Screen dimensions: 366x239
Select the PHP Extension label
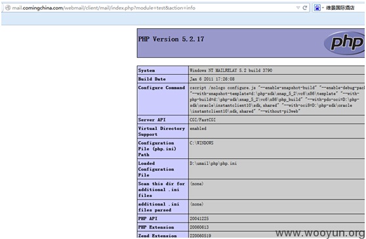(156, 227)
